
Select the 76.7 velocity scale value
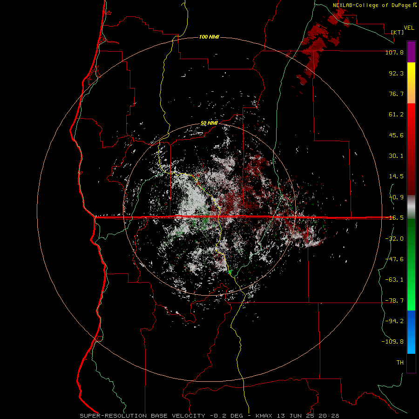(396, 94)
